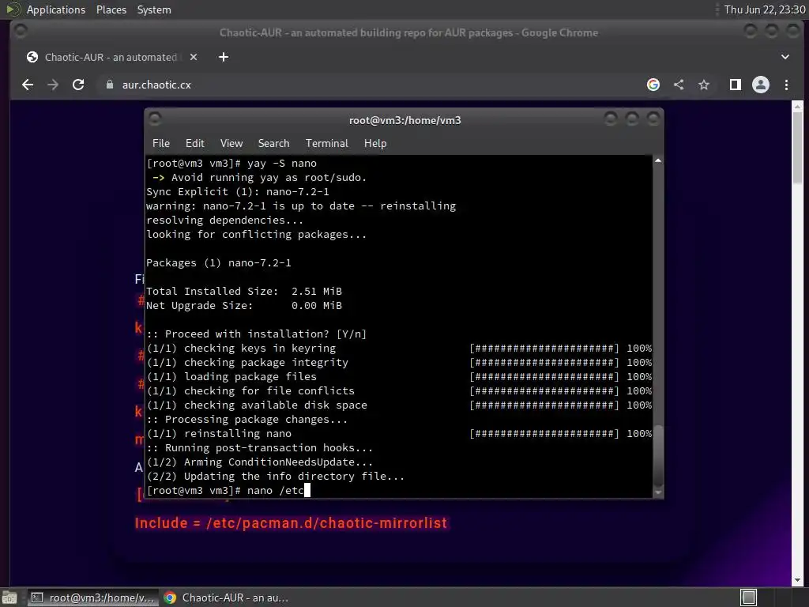Image resolution: width=809 pixels, height=607 pixels.
Task: Open System menu in top panel
Action: 154,9
